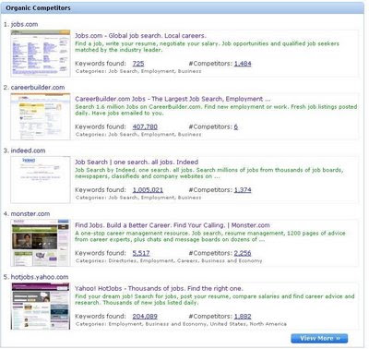Image resolution: width=369 pixels, height=349 pixels.
Task: Open competitors count 2,256
Action: click(x=243, y=253)
